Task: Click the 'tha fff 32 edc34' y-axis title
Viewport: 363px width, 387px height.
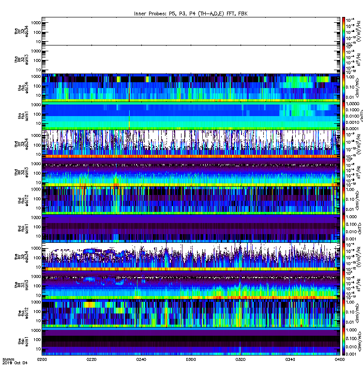Action: [21, 31]
